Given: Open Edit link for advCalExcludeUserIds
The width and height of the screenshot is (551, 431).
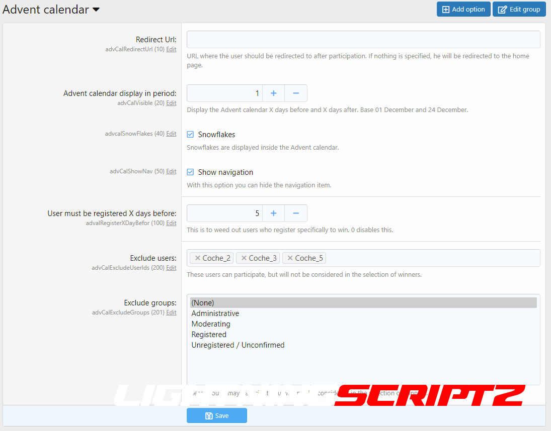Looking at the screenshot, I should (x=171, y=268).
